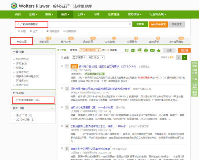
Task: Expand the 劳动法(2) category
Action: click(x=14, y=63)
